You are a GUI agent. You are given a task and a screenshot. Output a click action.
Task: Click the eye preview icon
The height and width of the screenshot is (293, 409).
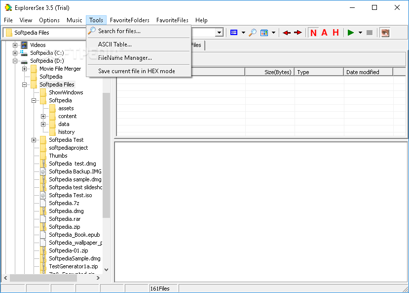point(385,33)
